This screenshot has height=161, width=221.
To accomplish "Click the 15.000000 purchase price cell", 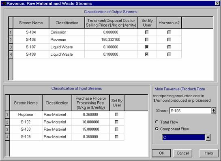I will click(90, 129).
